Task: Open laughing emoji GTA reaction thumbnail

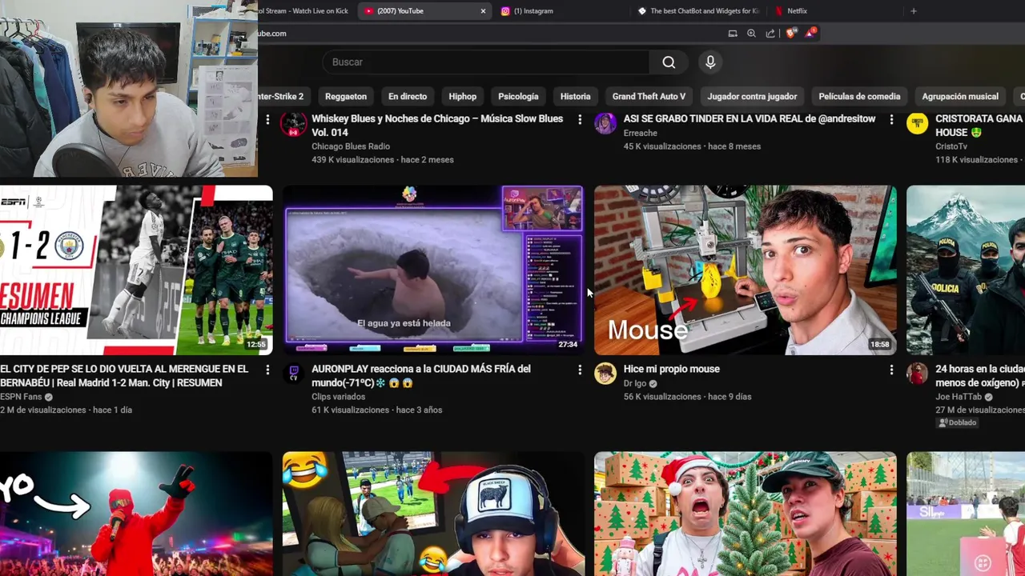Action: [x=433, y=514]
